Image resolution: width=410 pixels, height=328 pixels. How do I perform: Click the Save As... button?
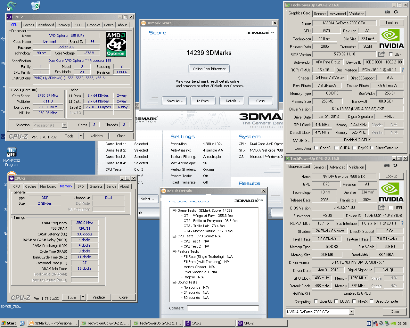(x=175, y=101)
